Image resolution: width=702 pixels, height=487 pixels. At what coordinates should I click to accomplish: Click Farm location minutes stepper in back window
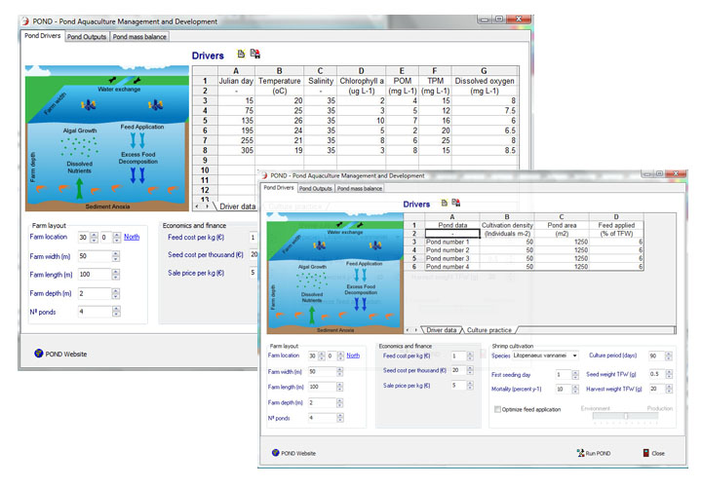[x=116, y=238]
